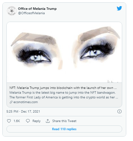Click the artist signature on the artwork
Image resolution: width=133 pixels, height=141 pixels.
(113, 81)
